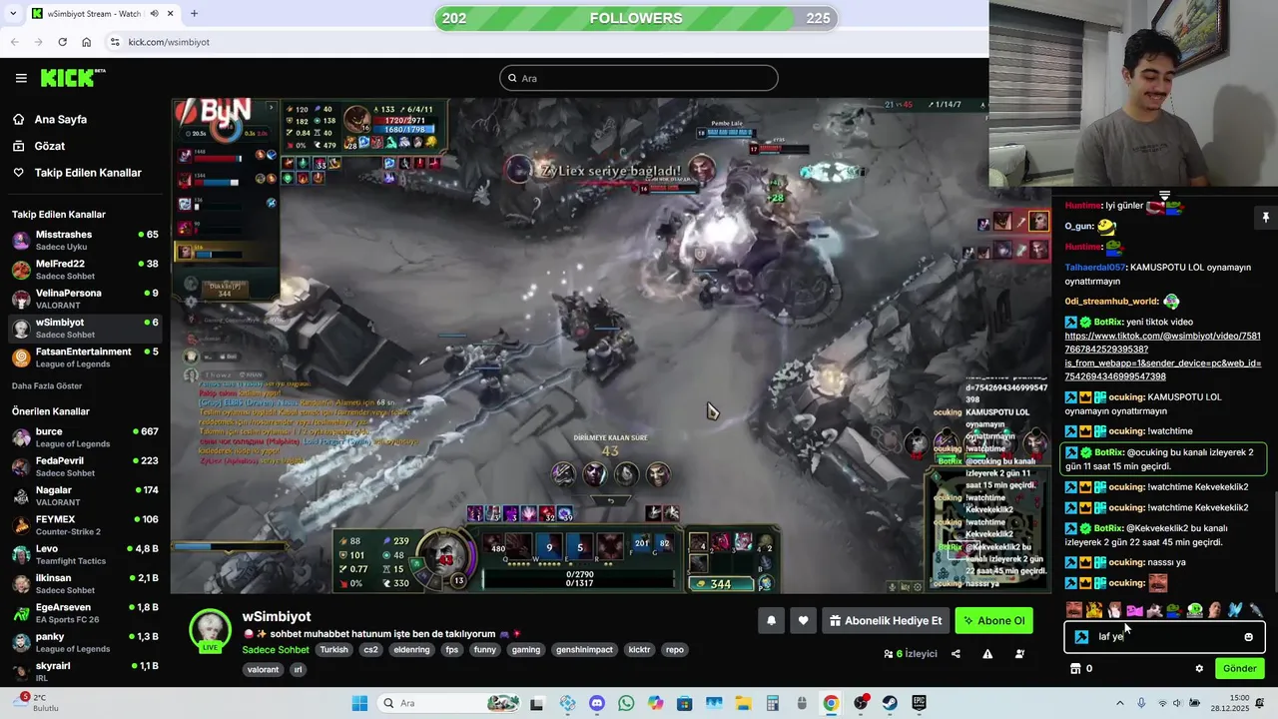Open recommended channel FEYMEX
The image size is (1278, 719).
85,525
